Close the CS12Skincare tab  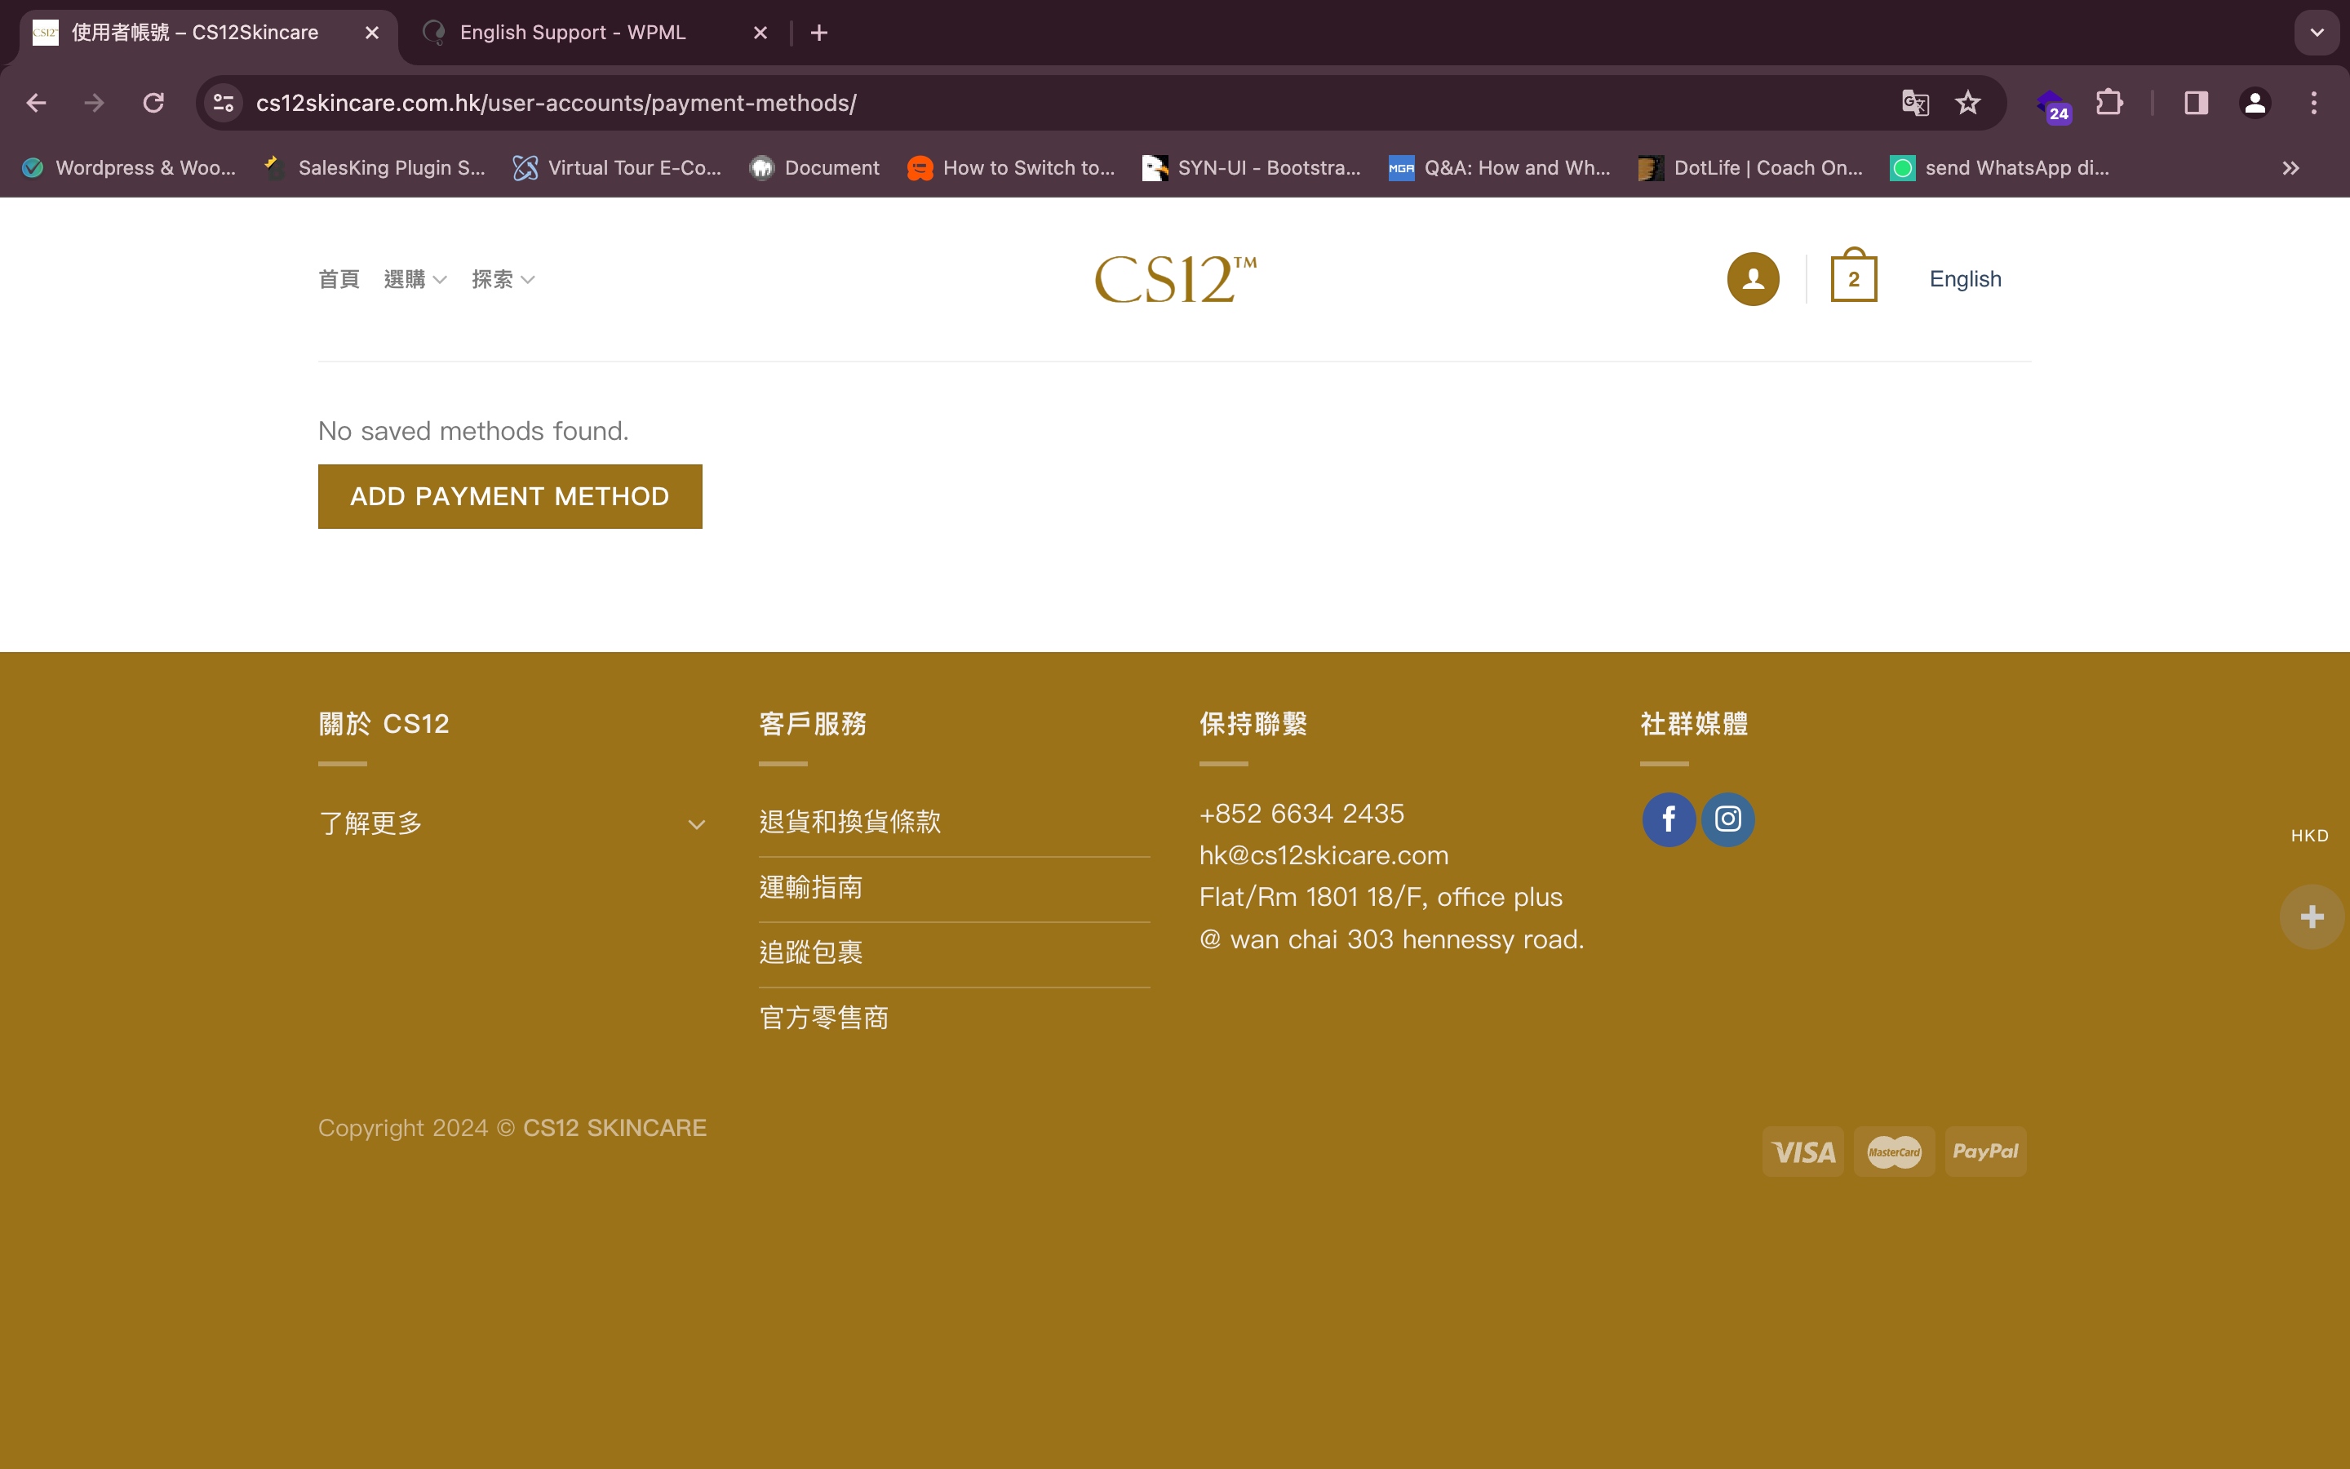(372, 33)
